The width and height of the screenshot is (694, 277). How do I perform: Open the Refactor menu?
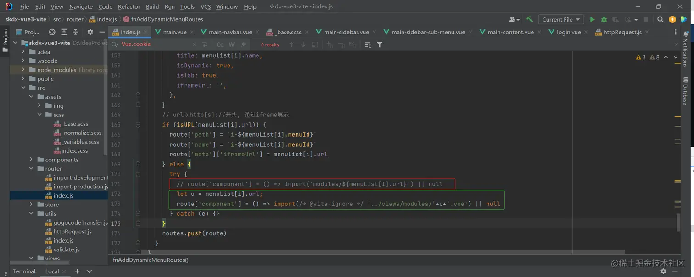[x=129, y=6]
